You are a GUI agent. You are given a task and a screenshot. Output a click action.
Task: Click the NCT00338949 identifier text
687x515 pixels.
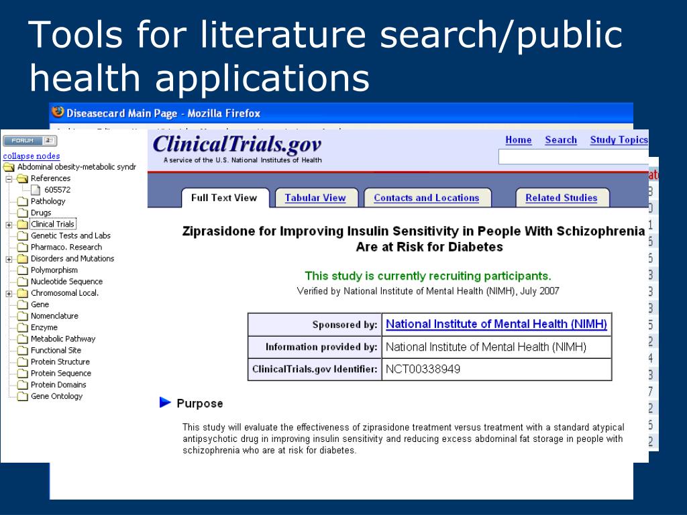(423, 369)
